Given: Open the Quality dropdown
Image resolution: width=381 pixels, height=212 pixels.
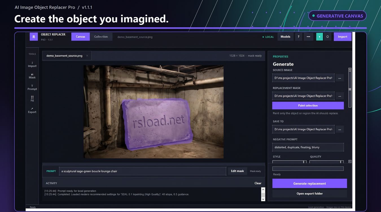Looking at the screenshot, I should pos(327,162).
